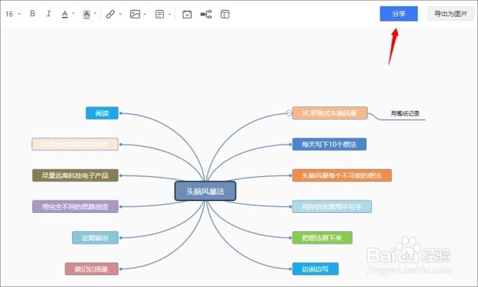Select the 用完全不同的思路创造 node
This screenshot has width=478, height=287.
point(75,207)
